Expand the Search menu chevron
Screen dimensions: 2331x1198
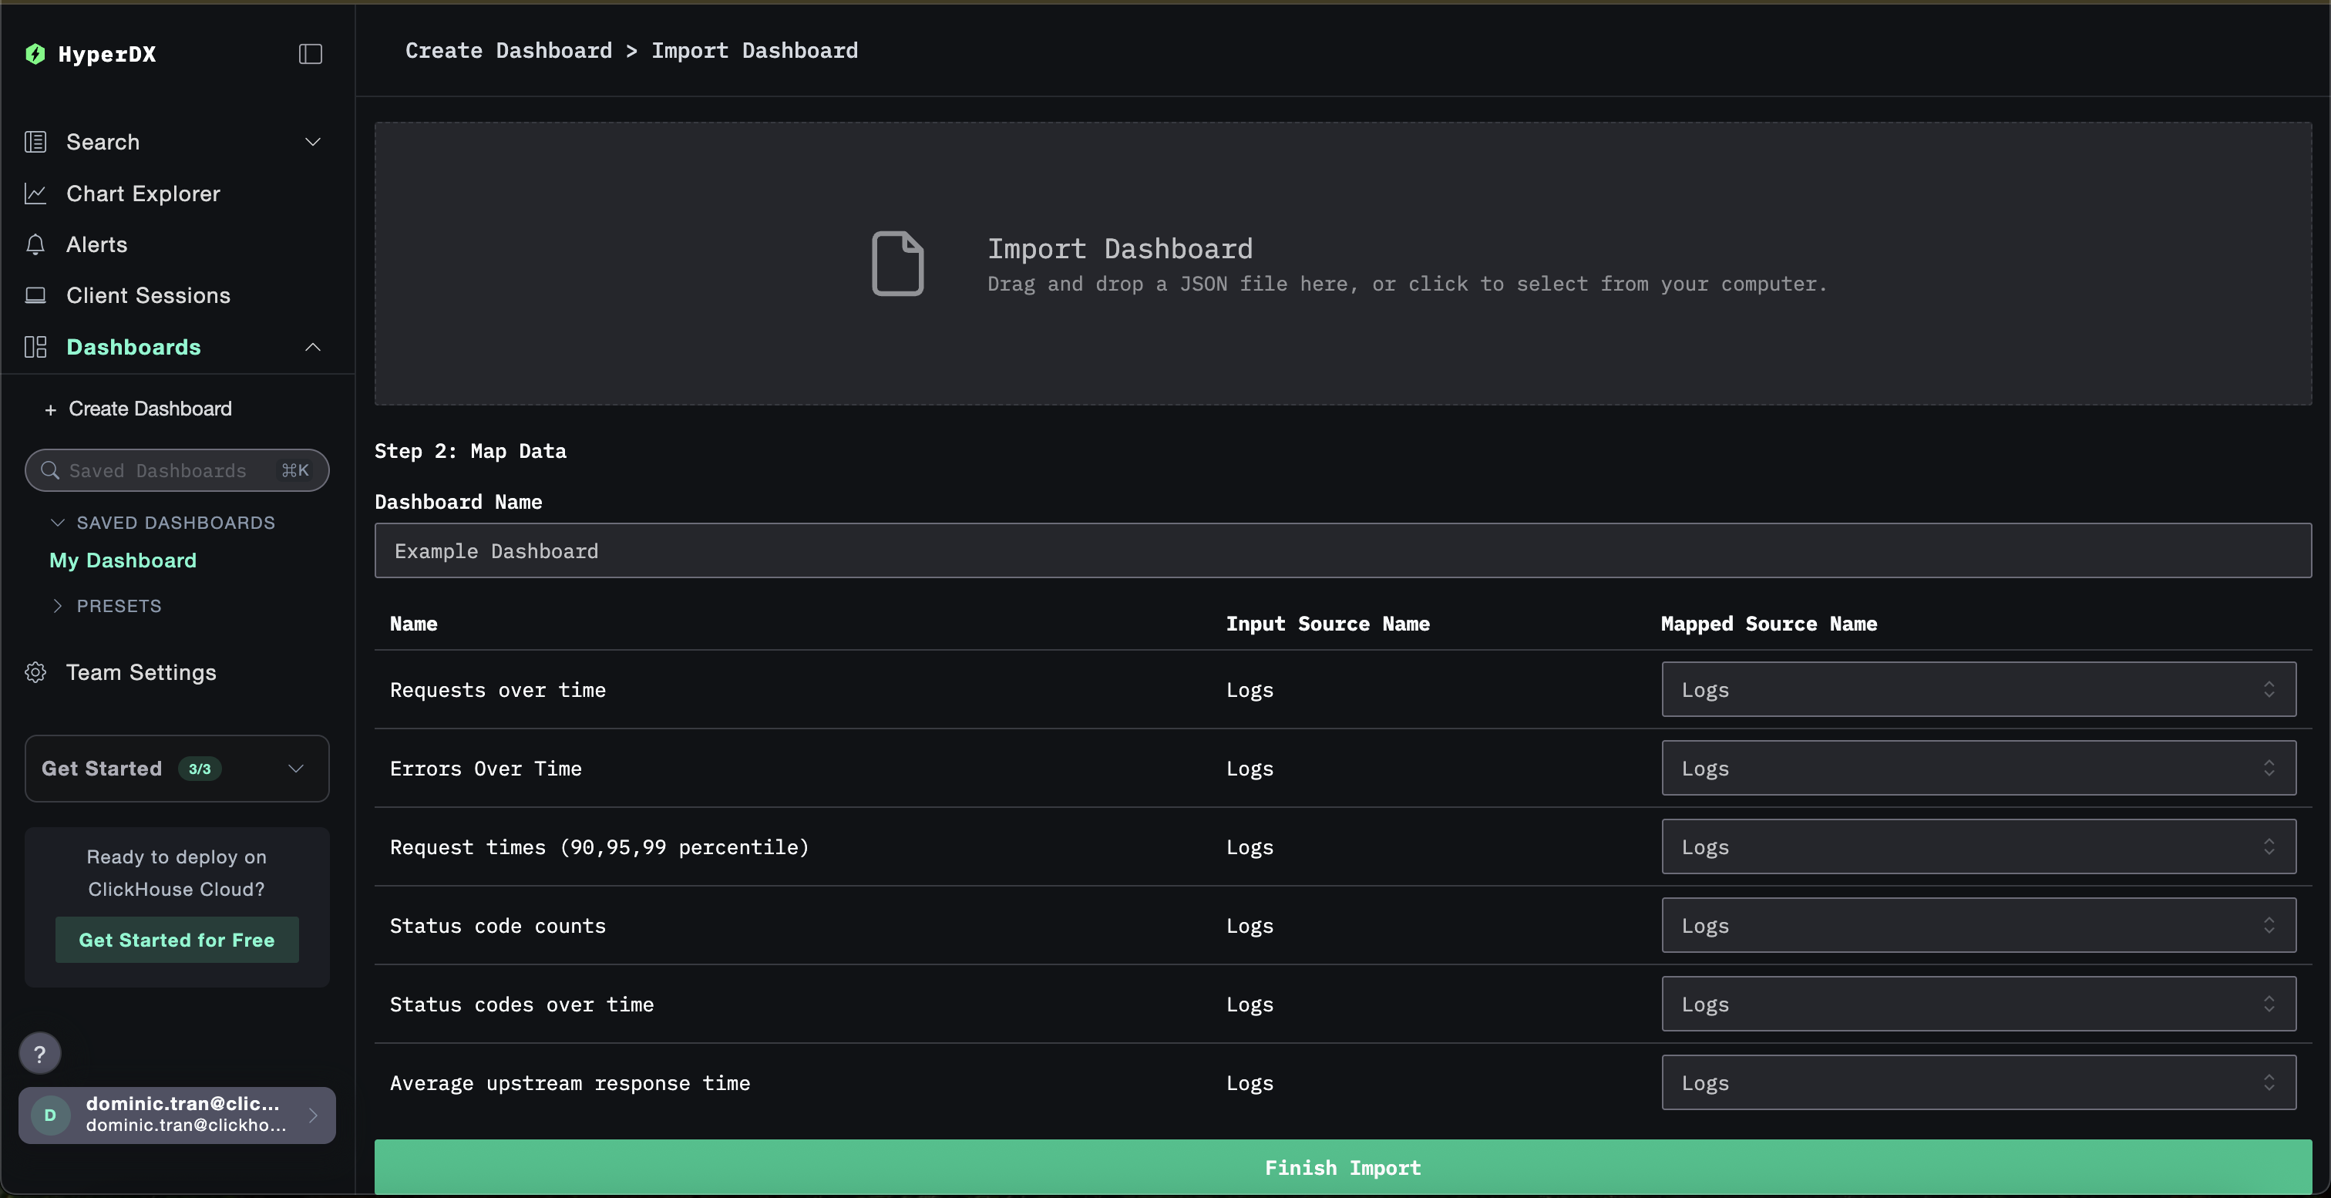click(x=313, y=142)
